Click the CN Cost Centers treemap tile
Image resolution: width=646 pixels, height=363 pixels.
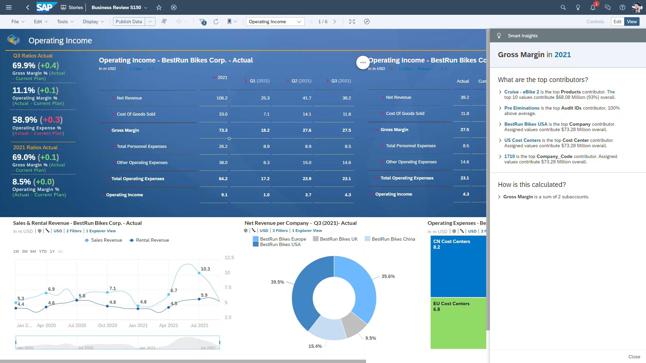click(458, 266)
